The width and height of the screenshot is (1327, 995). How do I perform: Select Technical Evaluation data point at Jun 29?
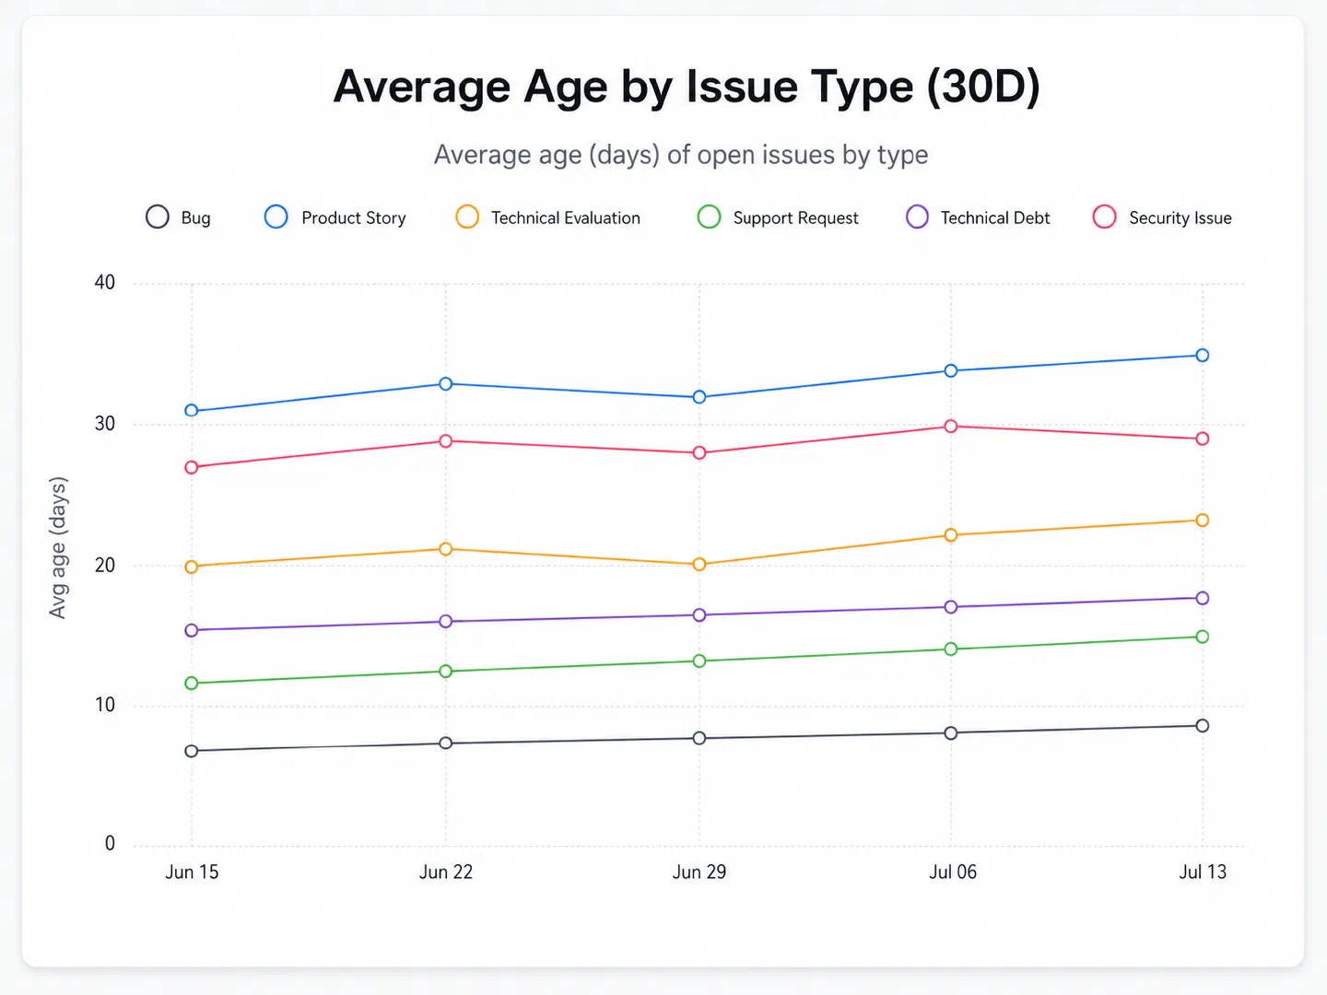pyautogui.click(x=699, y=564)
